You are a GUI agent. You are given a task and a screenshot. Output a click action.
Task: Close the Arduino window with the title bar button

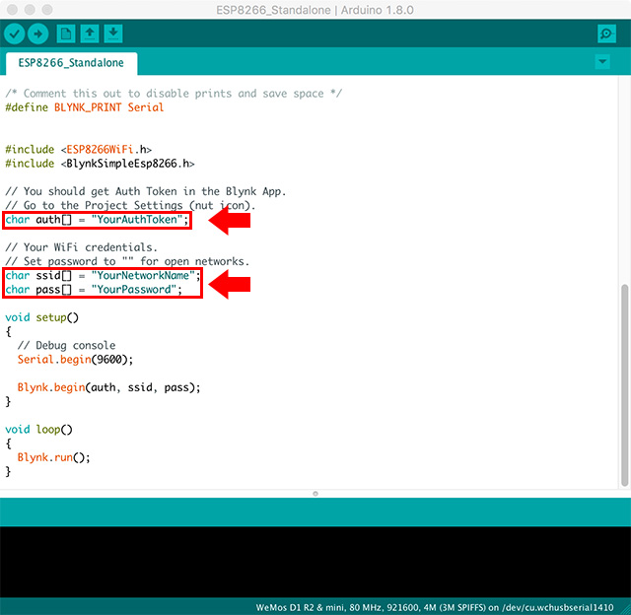tap(12, 10)
